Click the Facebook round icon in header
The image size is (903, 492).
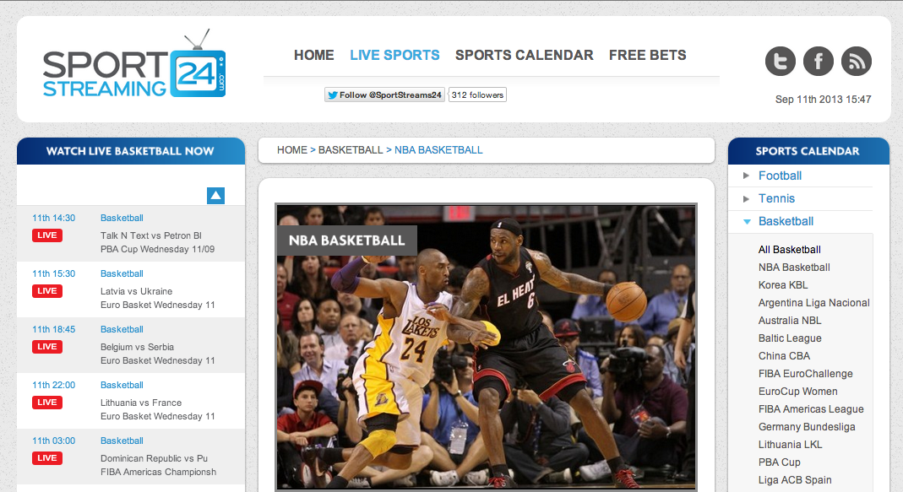click(x=819, y=62)
